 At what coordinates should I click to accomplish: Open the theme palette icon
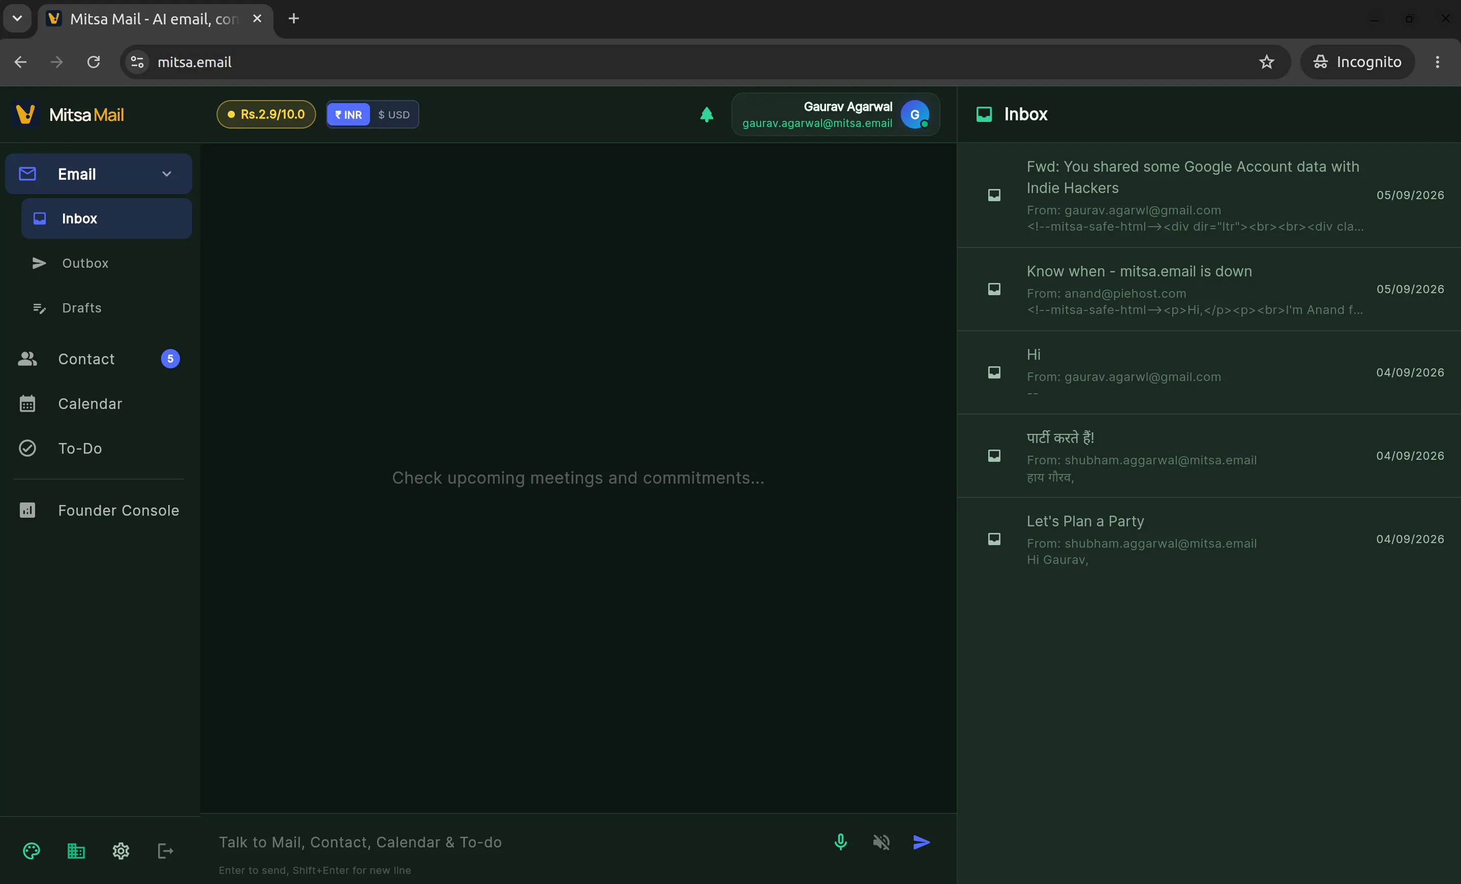point(32,851)
